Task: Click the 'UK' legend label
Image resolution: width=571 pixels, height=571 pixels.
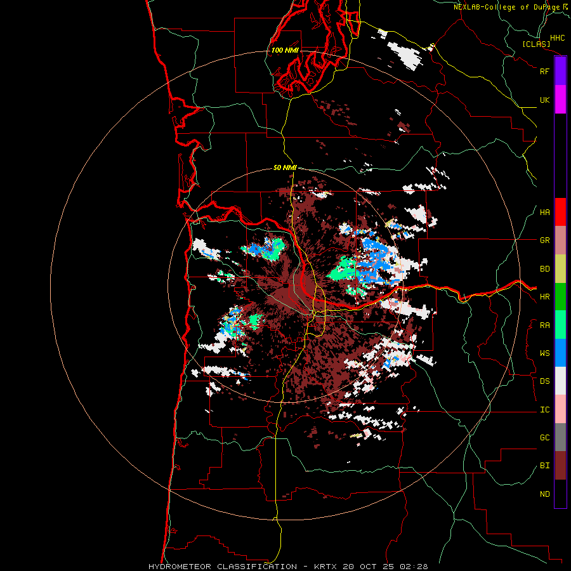Action: (544, 100)
